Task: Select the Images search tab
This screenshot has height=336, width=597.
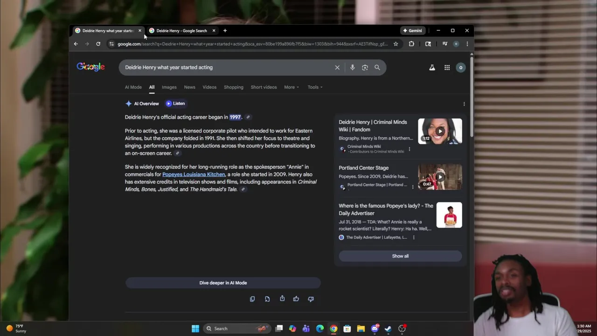Action: (169, 87)
